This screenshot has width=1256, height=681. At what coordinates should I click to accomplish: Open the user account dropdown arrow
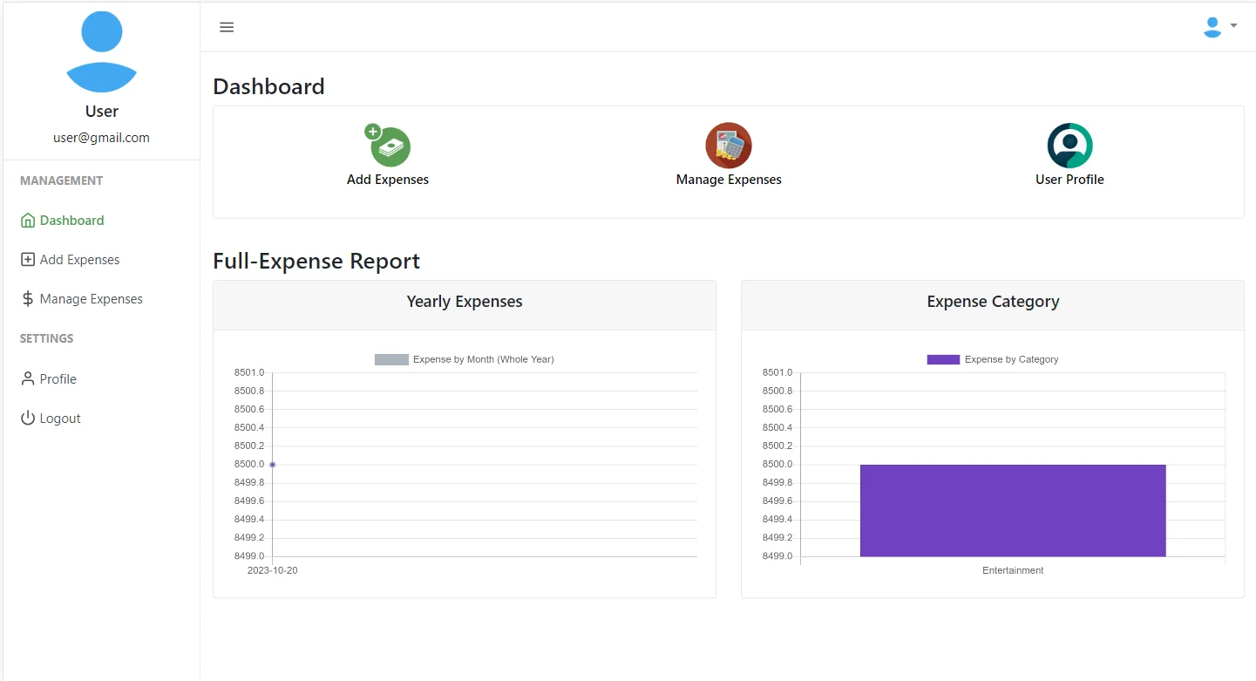tap(1232, 27)
